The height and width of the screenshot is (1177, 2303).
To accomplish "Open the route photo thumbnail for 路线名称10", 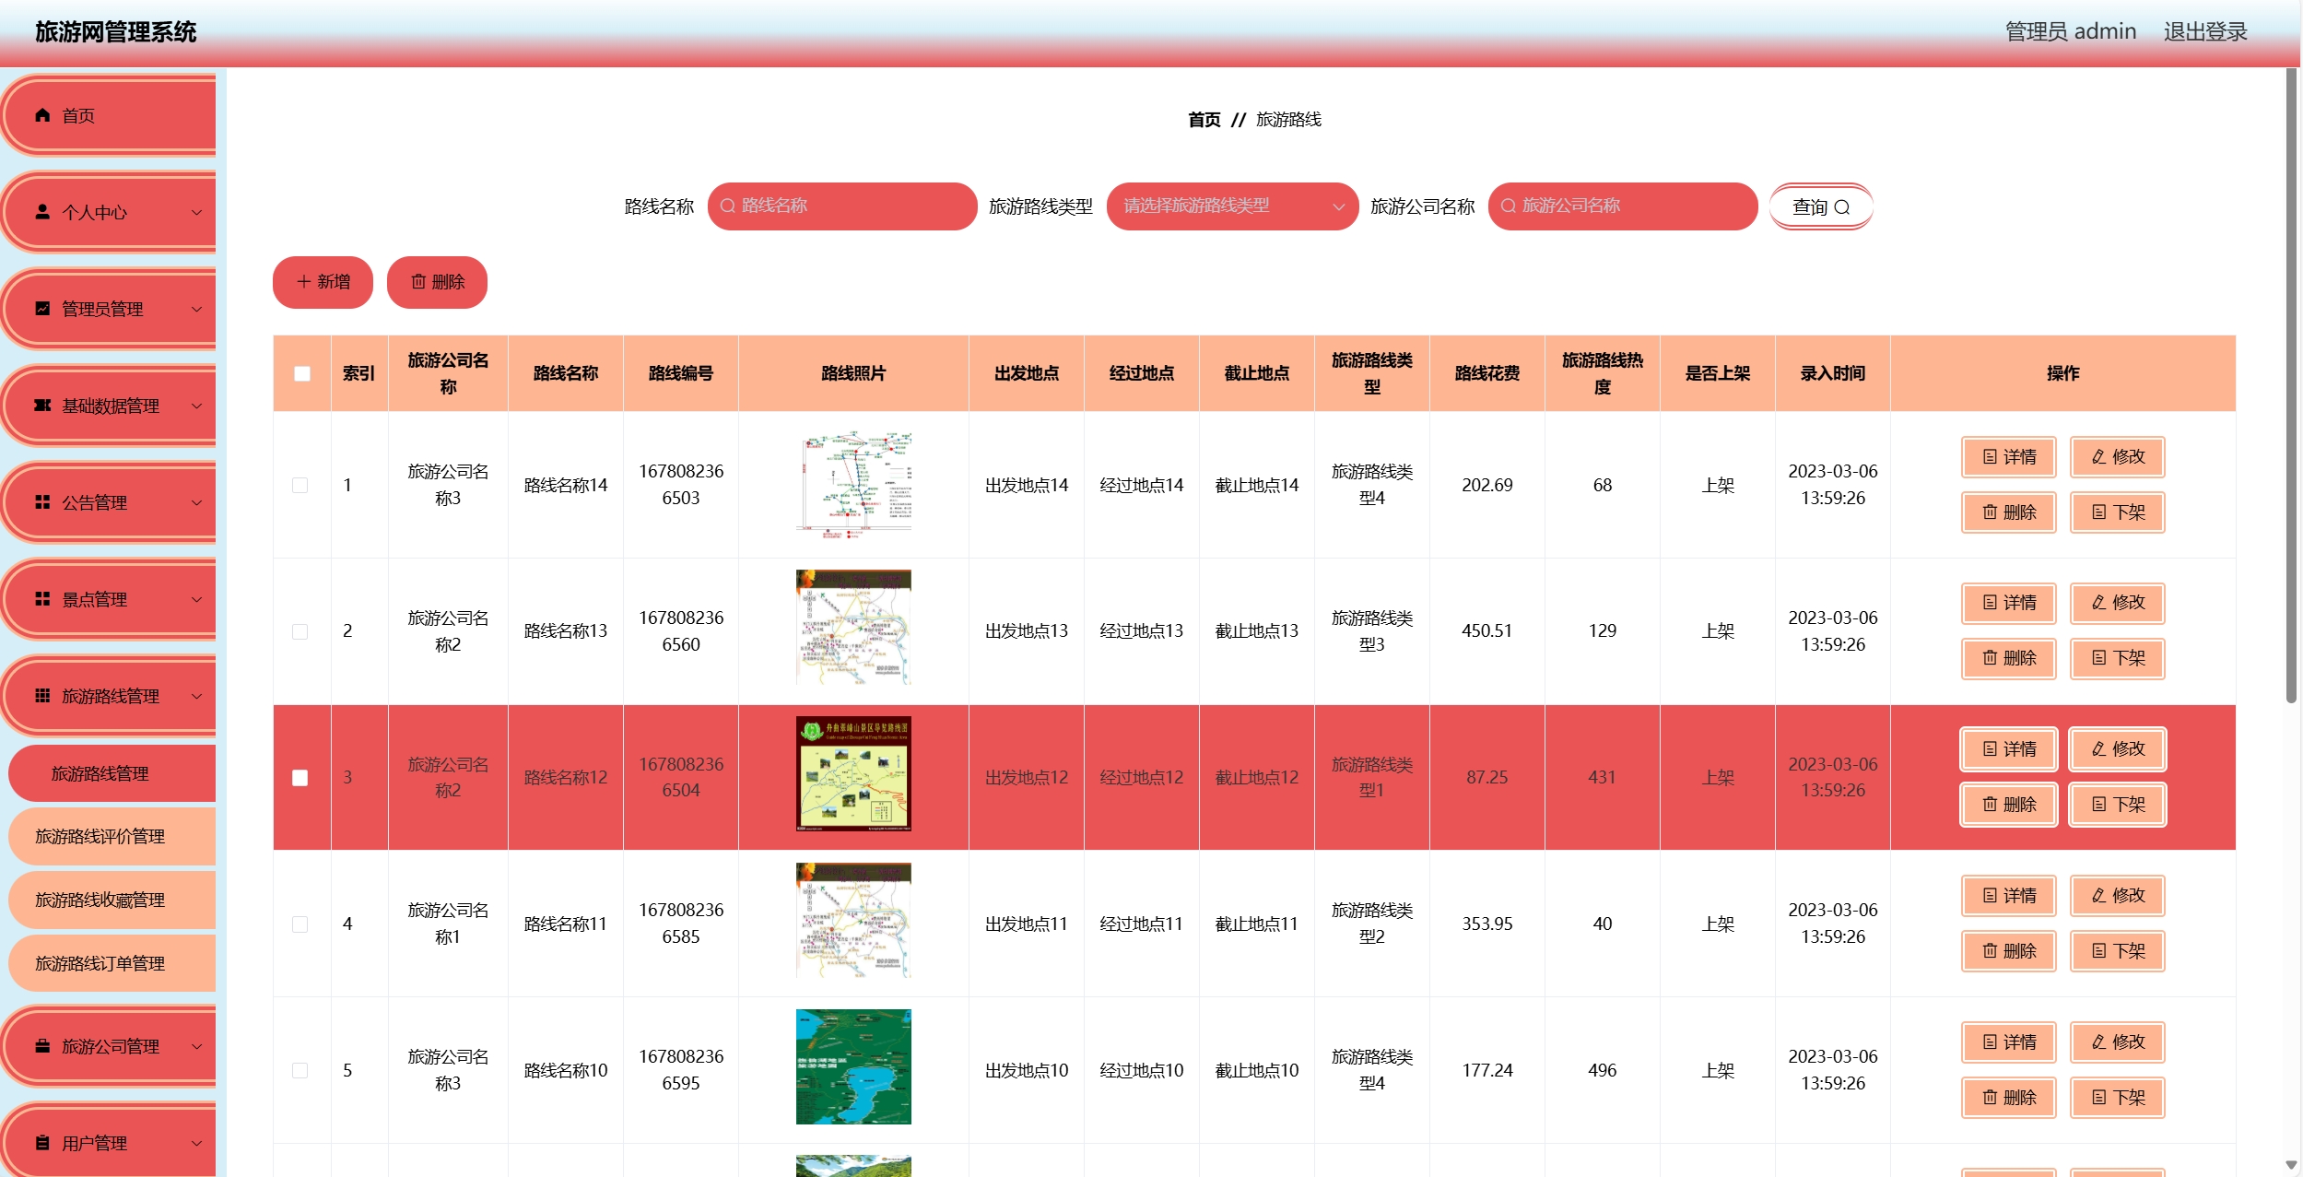I will tap(853, 1067).
